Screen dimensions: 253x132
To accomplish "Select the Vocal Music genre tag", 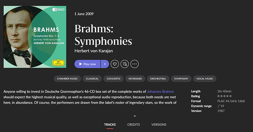I will [205, 79].
